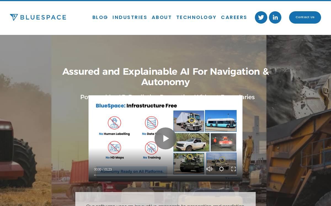331x206 pixels.
Task: Open the Industries menu item
Action: [x=130, y=17]
